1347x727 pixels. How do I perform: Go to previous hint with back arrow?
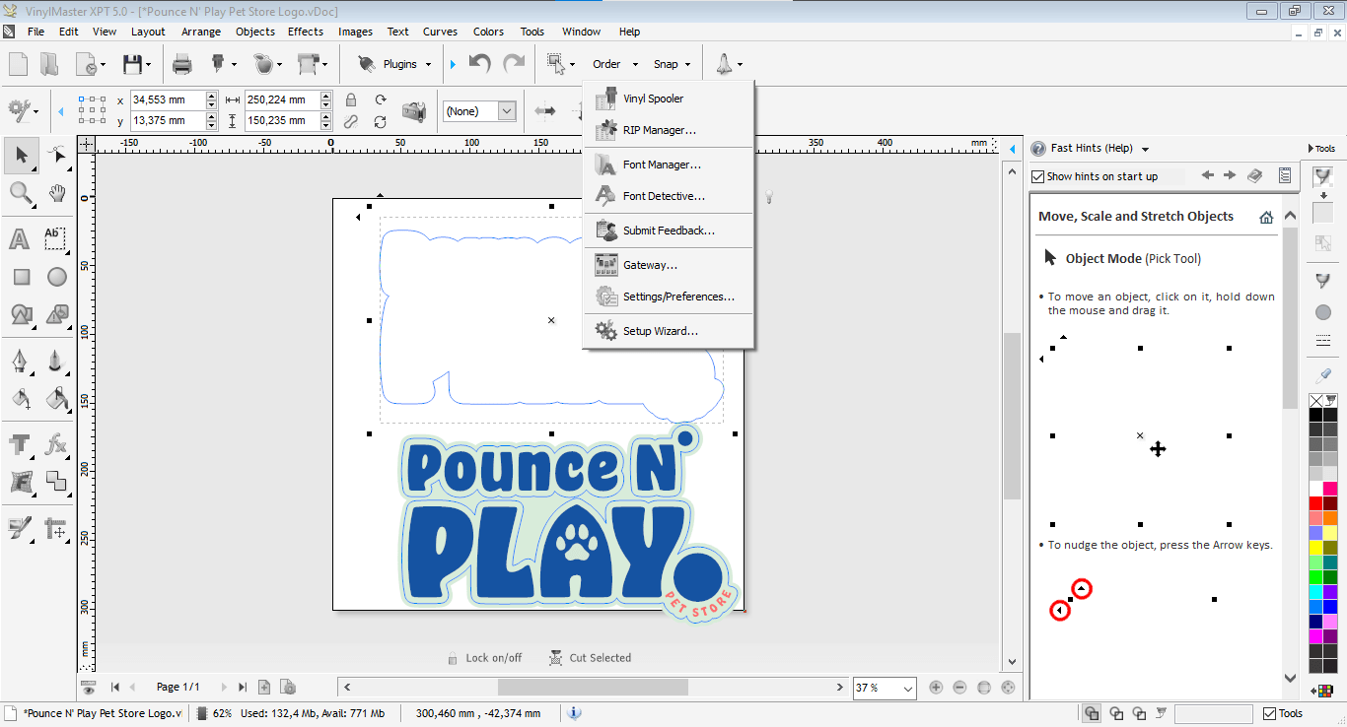pos(1208,175)
